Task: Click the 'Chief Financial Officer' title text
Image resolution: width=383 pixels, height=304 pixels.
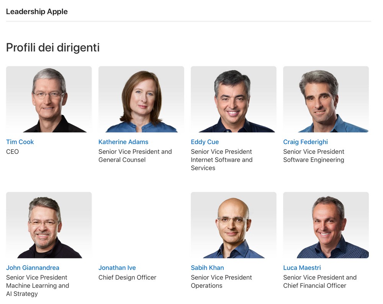Action: [314, 286]
